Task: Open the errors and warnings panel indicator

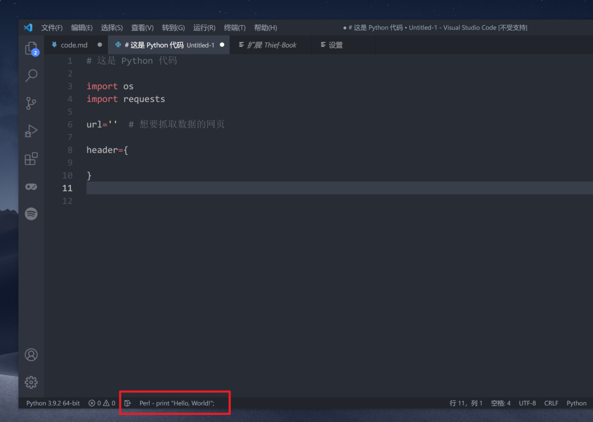Action: pyautogui.click(x=102, y=402)
